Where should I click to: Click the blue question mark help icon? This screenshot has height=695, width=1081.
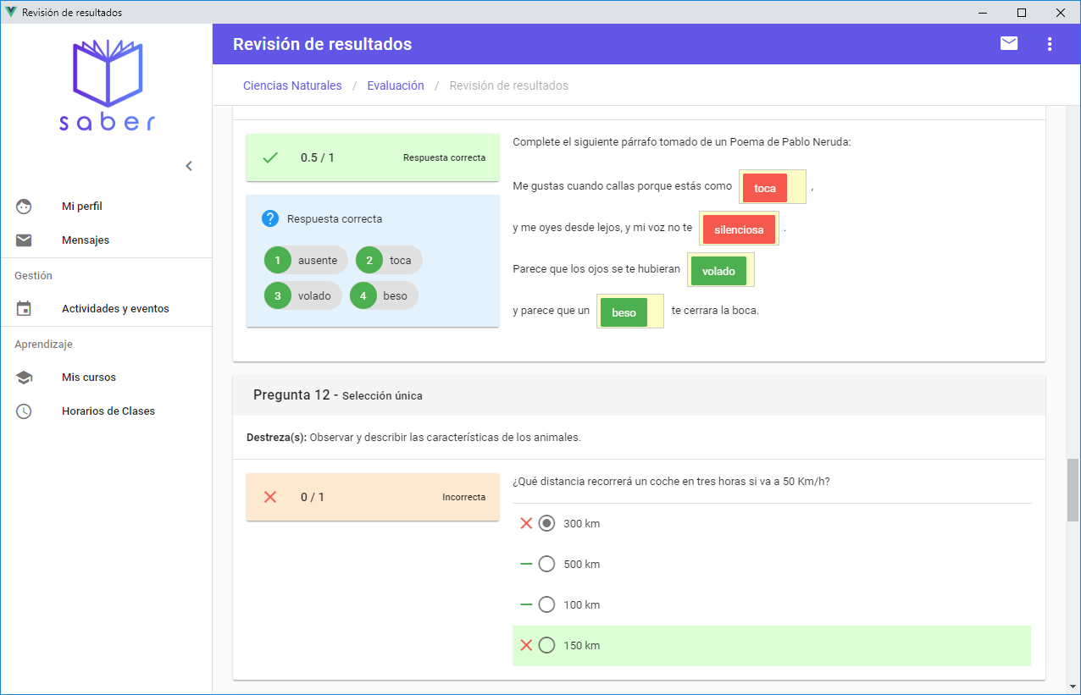[x=270, y=218]
